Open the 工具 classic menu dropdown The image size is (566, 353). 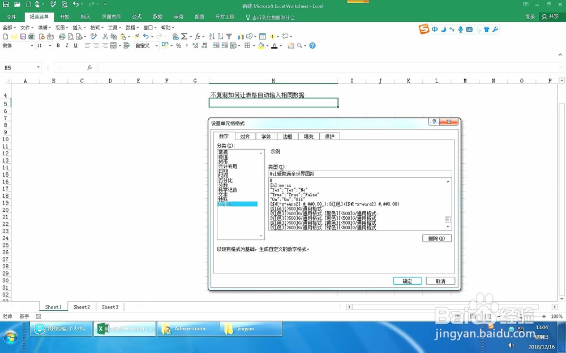114,27
